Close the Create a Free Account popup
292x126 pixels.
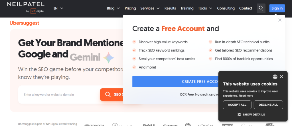[x=280, y=20]
